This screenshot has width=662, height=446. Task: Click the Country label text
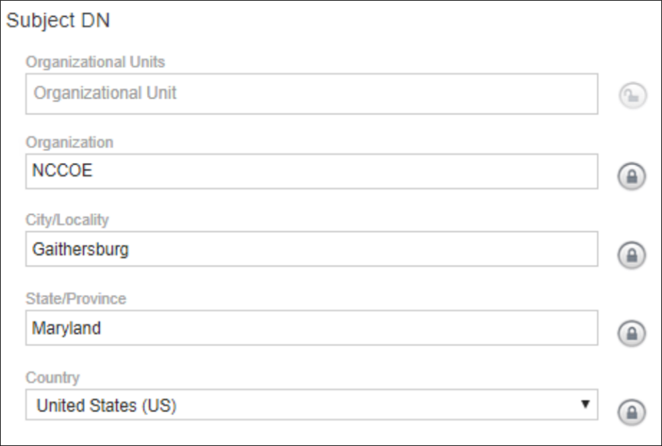click(53, 377)
